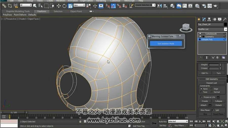Screen dimensions: 228x128
Task: Open the PolyDraw panel
Action: coord(7,15)
